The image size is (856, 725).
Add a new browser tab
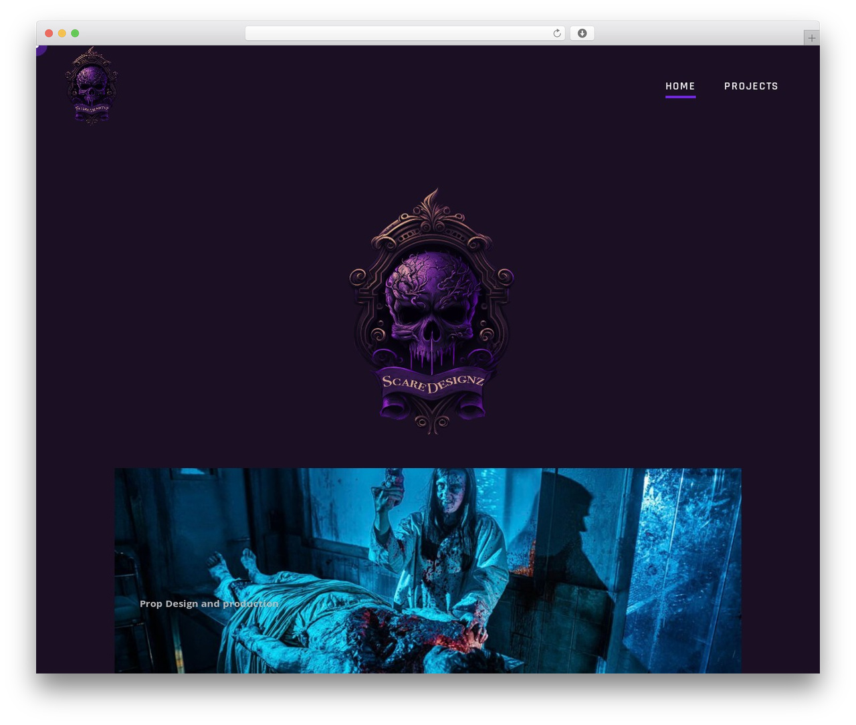tap(811, 38)
